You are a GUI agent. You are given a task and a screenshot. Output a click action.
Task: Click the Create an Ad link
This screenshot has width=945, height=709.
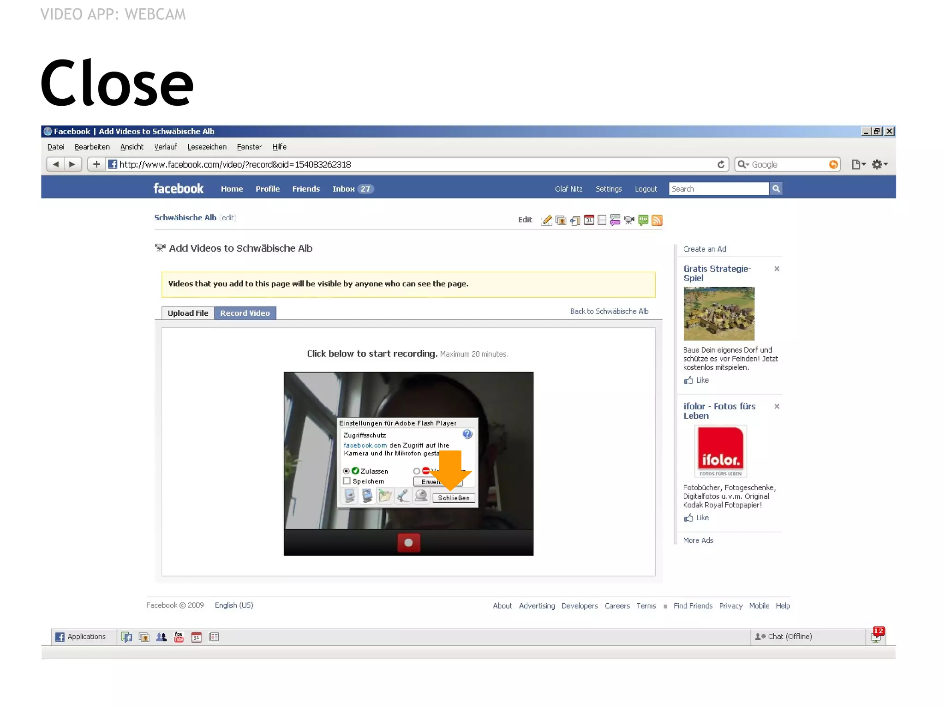[705, 249]
